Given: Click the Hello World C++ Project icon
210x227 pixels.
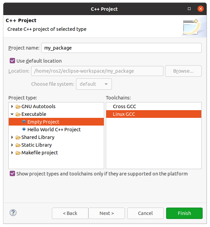Looking at the screenshot, I should point(24,130).
